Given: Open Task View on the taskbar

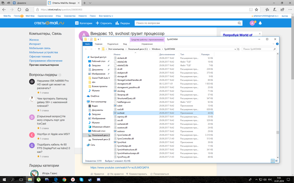Looking at the screenshot, I should tap(21, 180).
